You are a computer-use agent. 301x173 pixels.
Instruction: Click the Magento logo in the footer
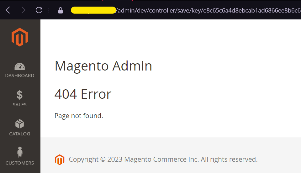[x=60, y=160]
